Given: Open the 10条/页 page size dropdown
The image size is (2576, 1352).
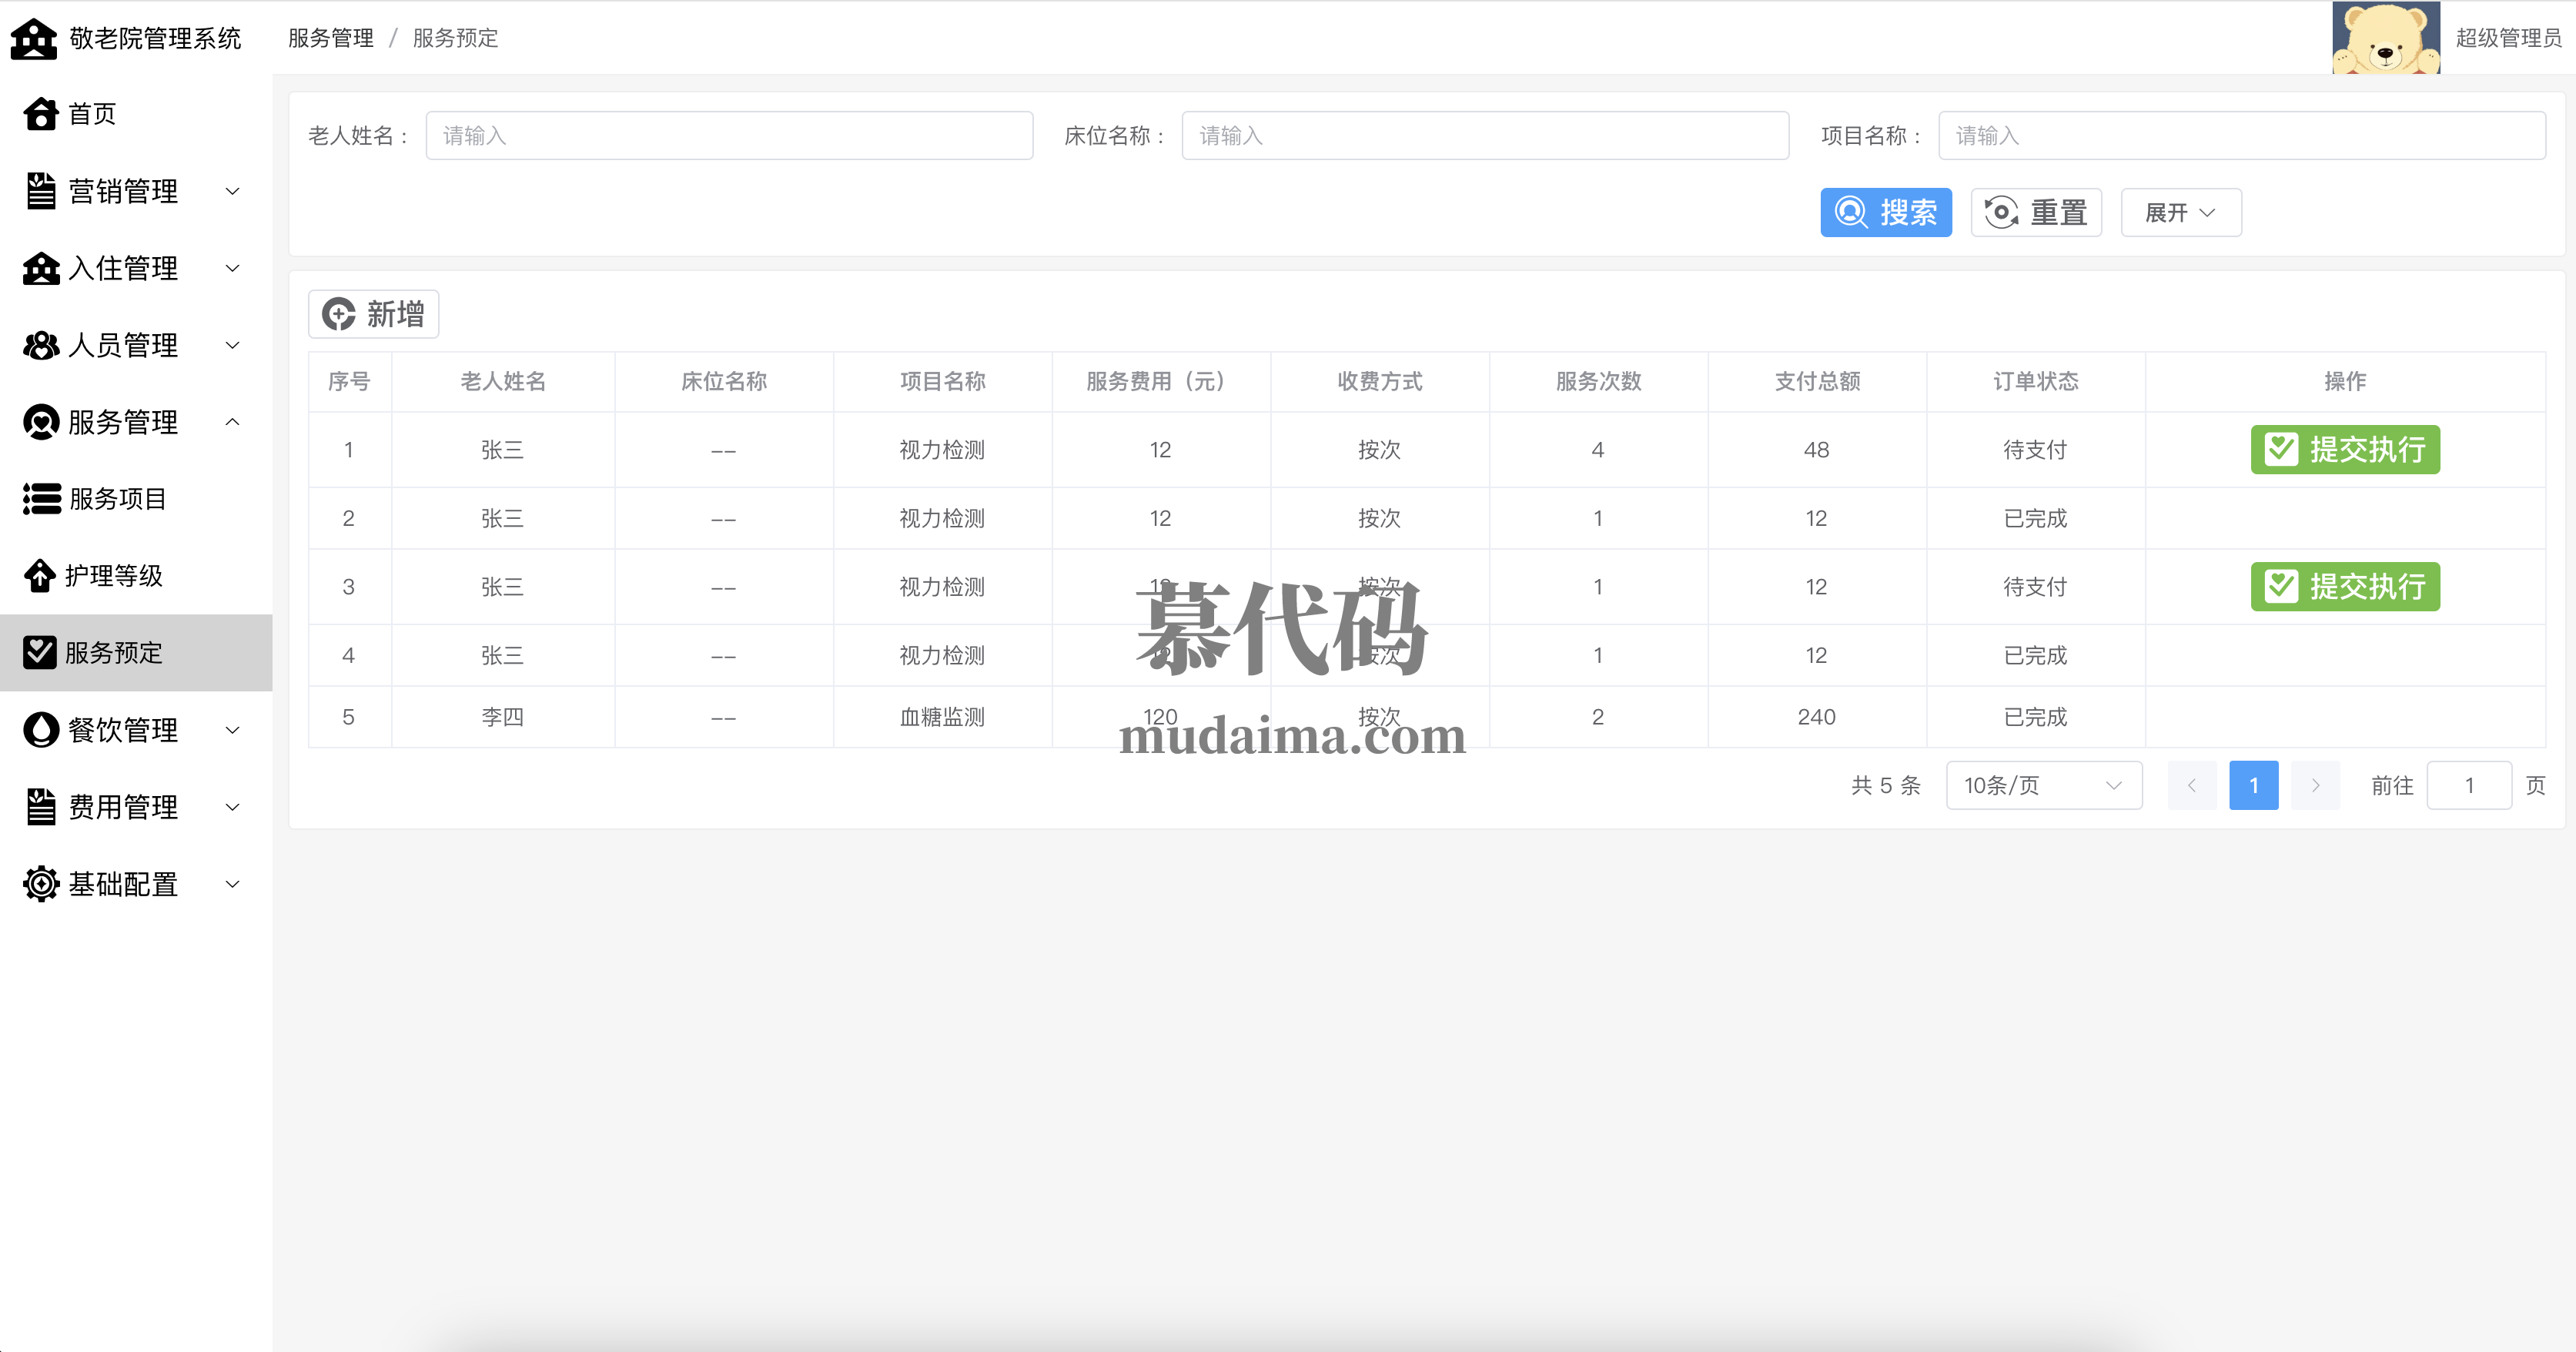Looking at the screenshot, I should pos(2043,786).
